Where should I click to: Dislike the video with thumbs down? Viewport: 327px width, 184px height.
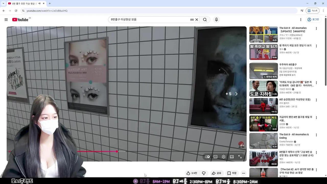tap(204, 173)
